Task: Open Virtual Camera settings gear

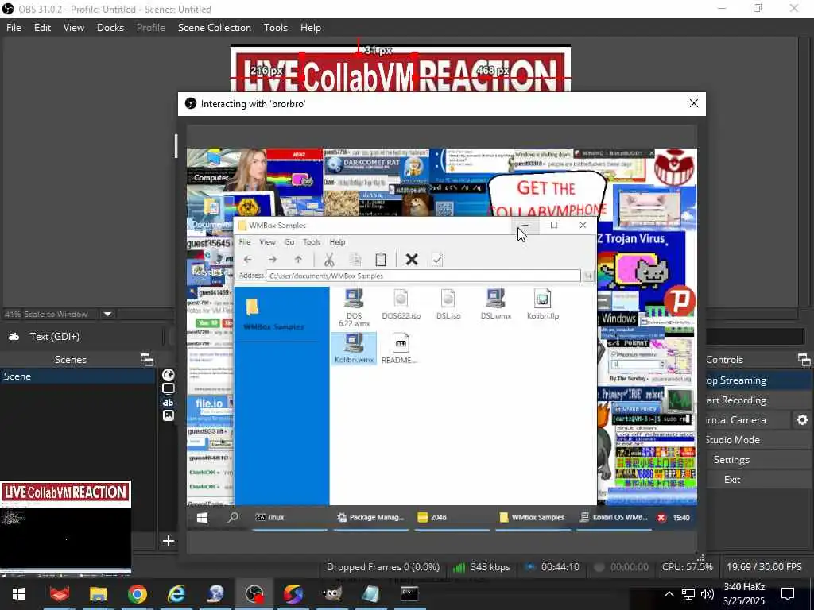Action: pos(802,420)
